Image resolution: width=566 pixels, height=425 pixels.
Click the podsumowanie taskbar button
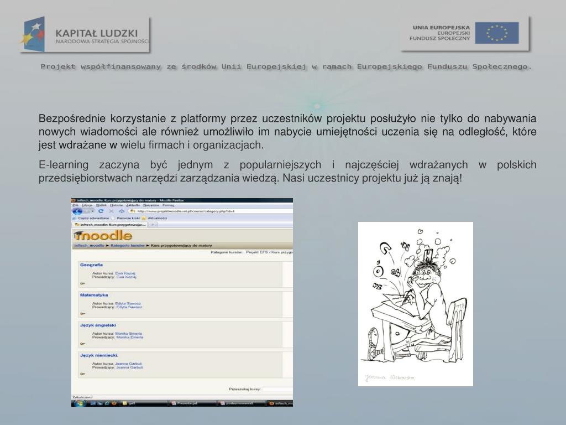242,403
